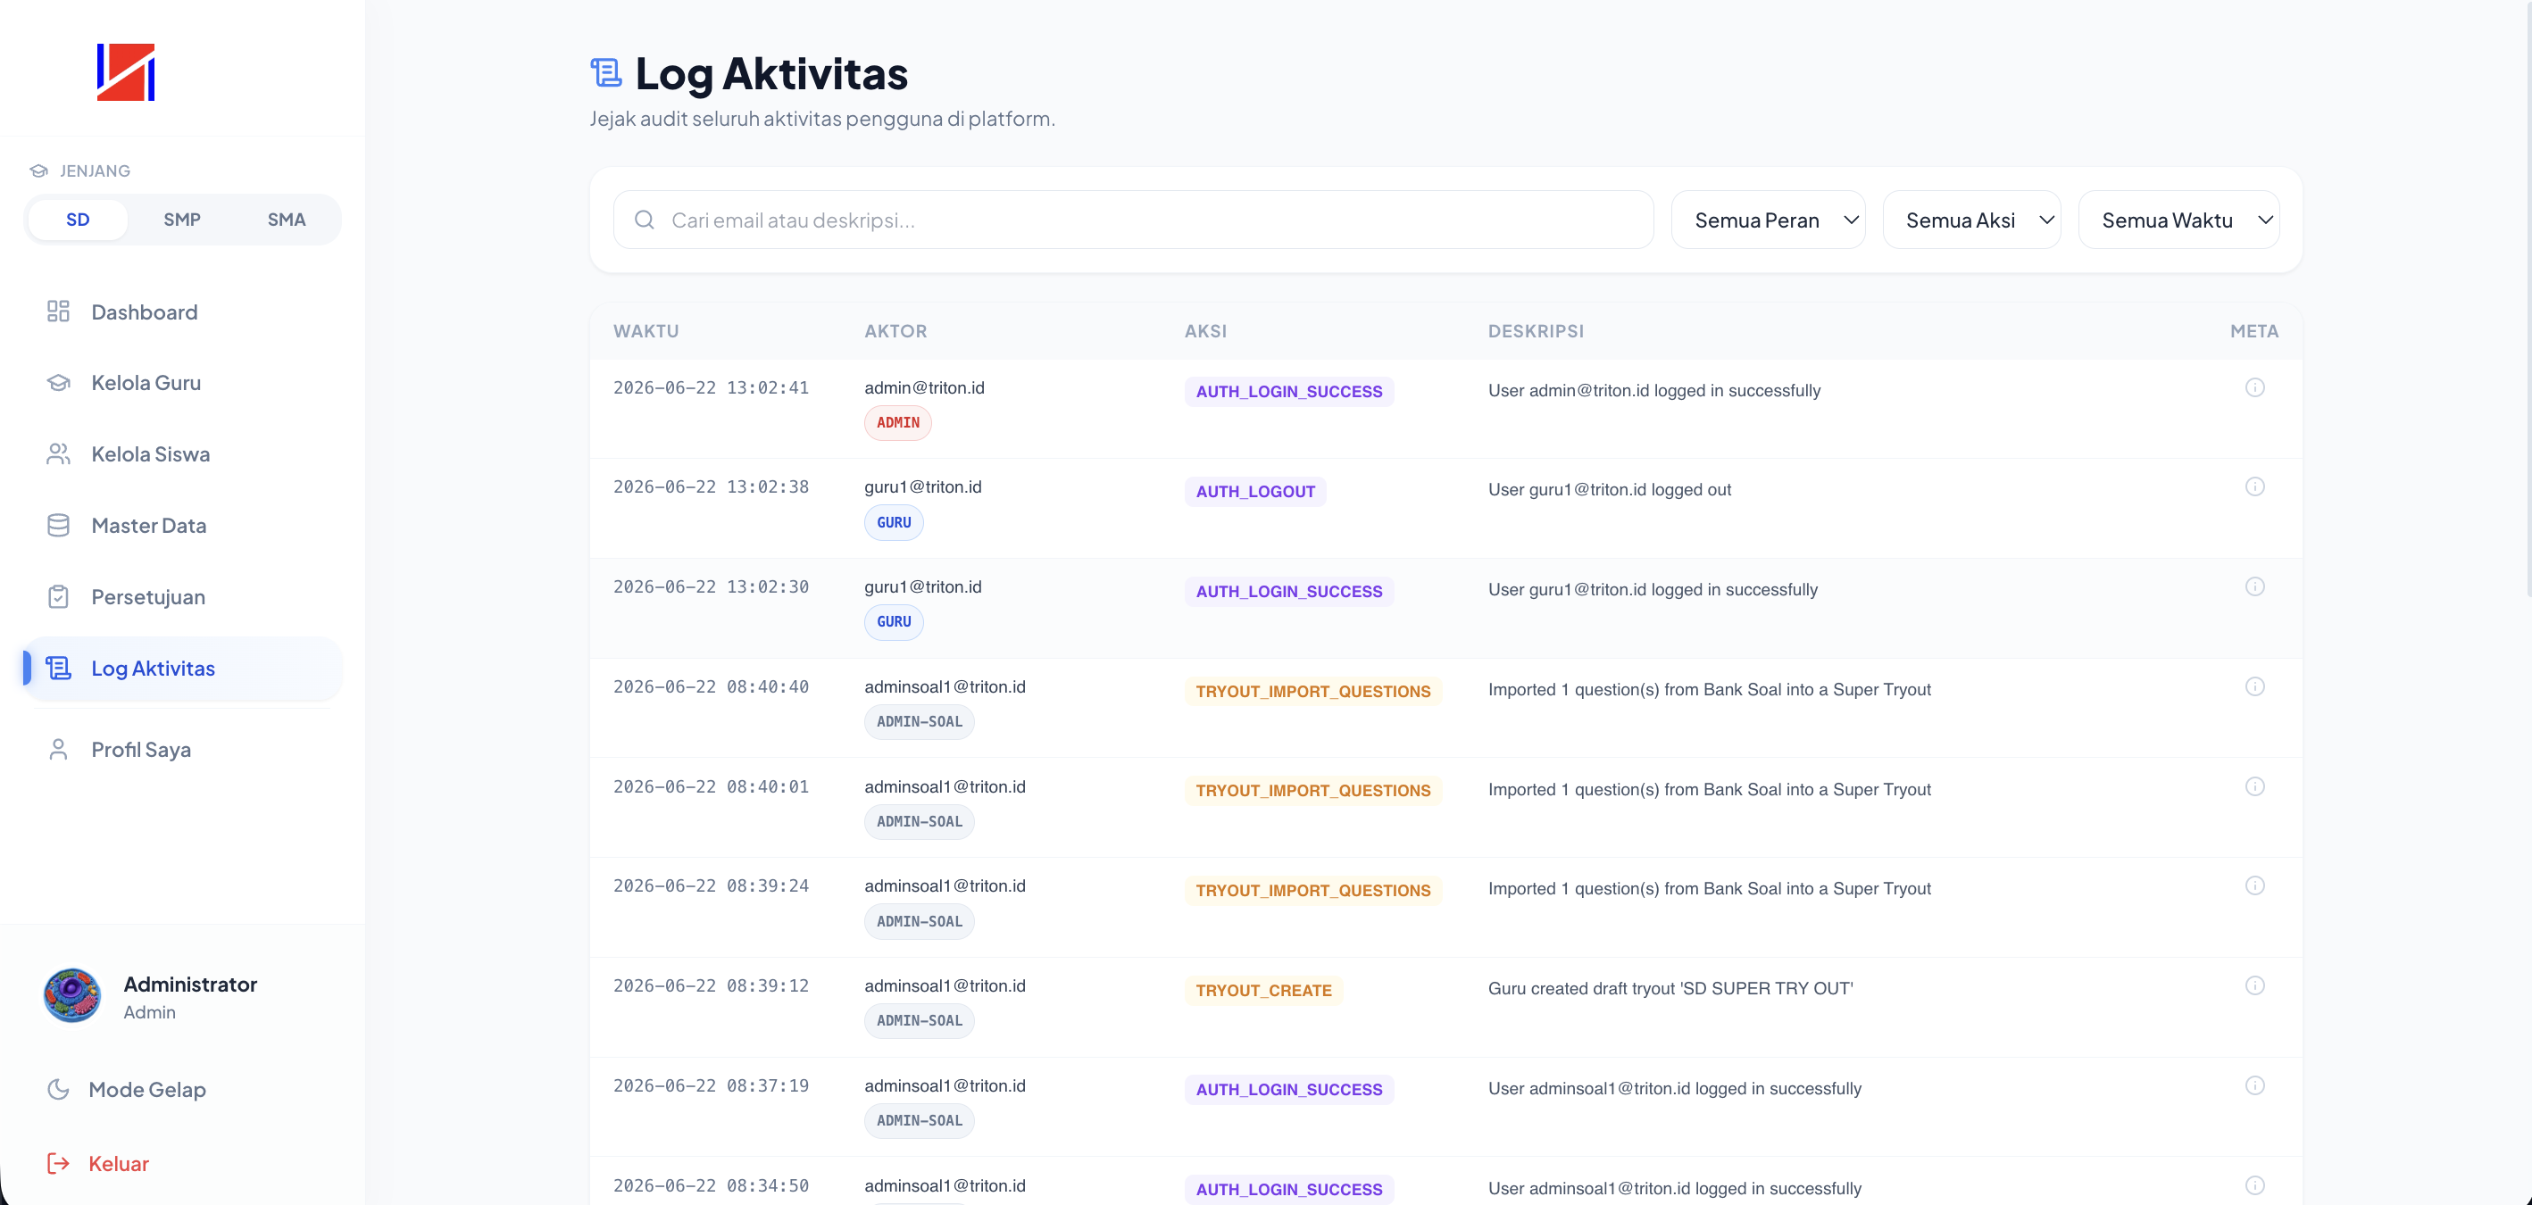Open meta info for 08:39:24 import row
This screenshot has width=2532, height=1205.
pyautogui.click(x=2255, y=885)
